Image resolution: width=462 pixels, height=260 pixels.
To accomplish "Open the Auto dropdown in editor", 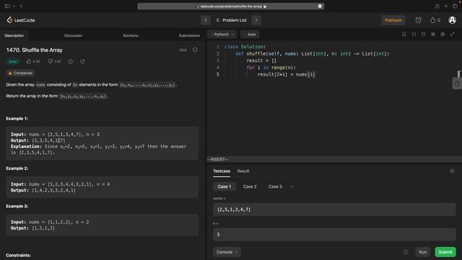I will [x=250, y=35].
